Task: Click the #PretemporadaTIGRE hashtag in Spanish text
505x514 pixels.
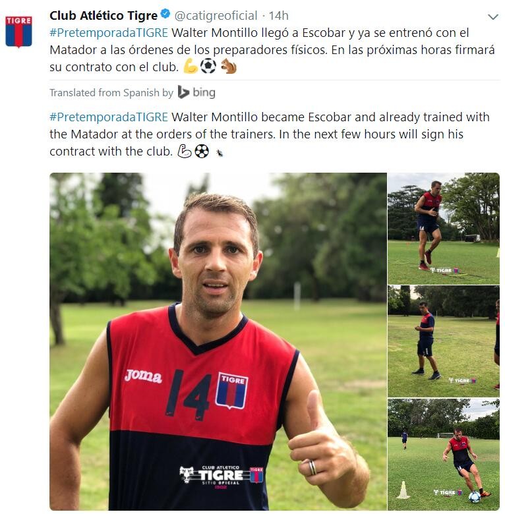Action: 109,33
